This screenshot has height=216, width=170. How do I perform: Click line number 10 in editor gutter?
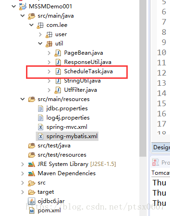coord(162,52)
